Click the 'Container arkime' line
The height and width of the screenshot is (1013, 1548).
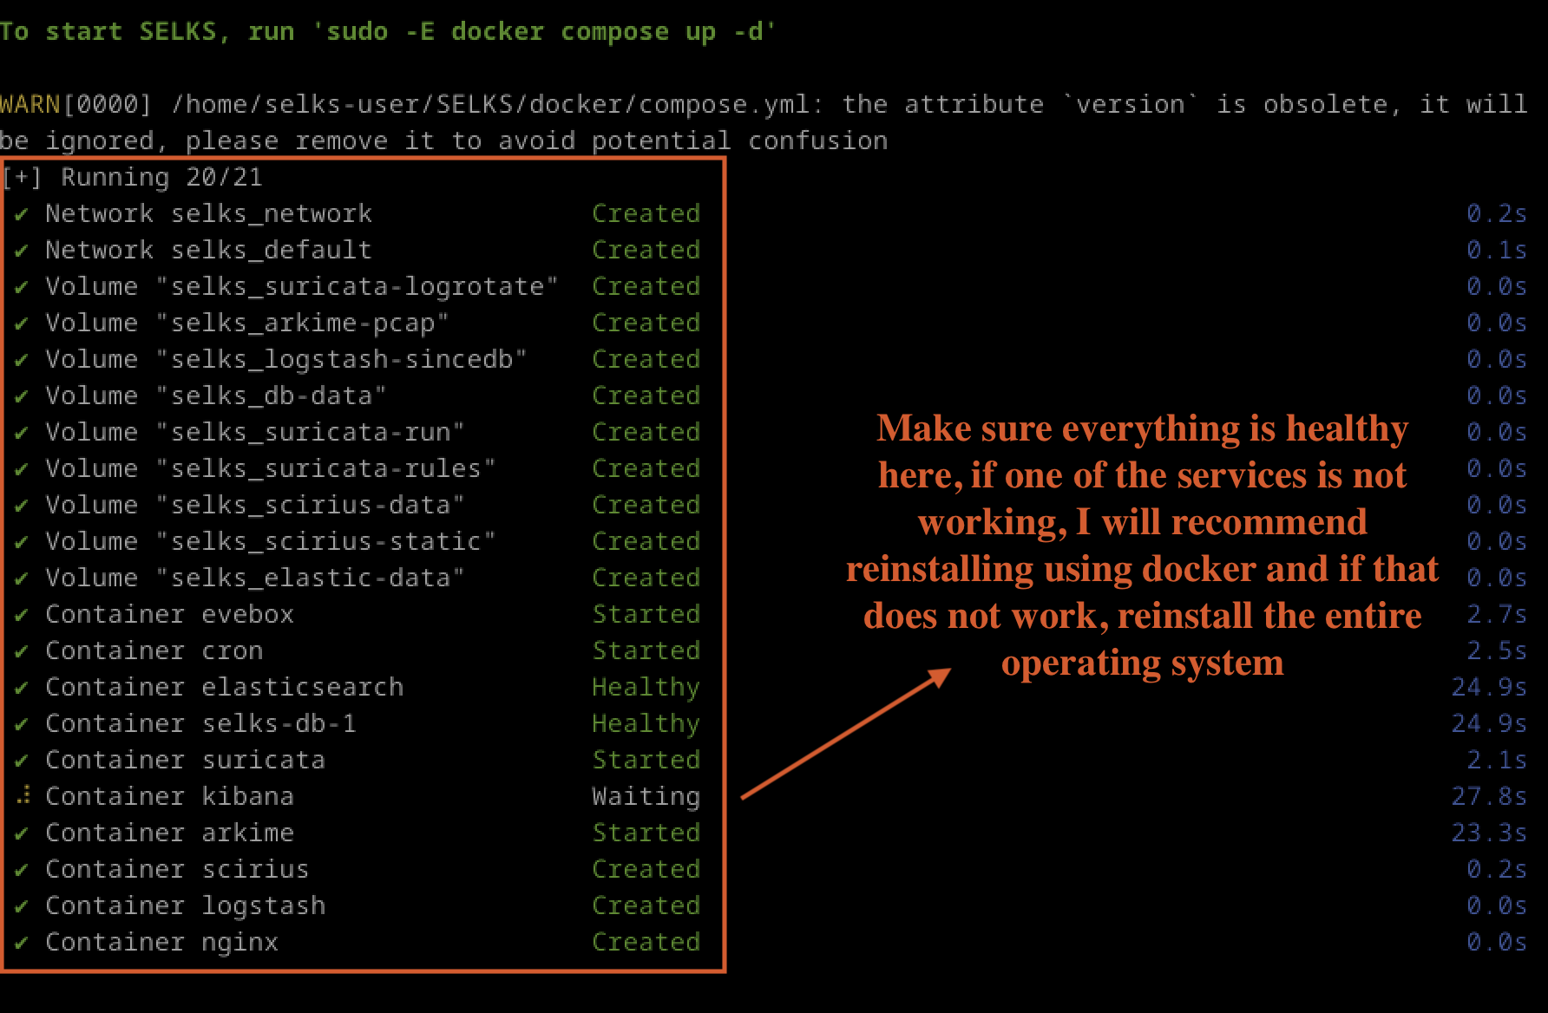(169, 833)
